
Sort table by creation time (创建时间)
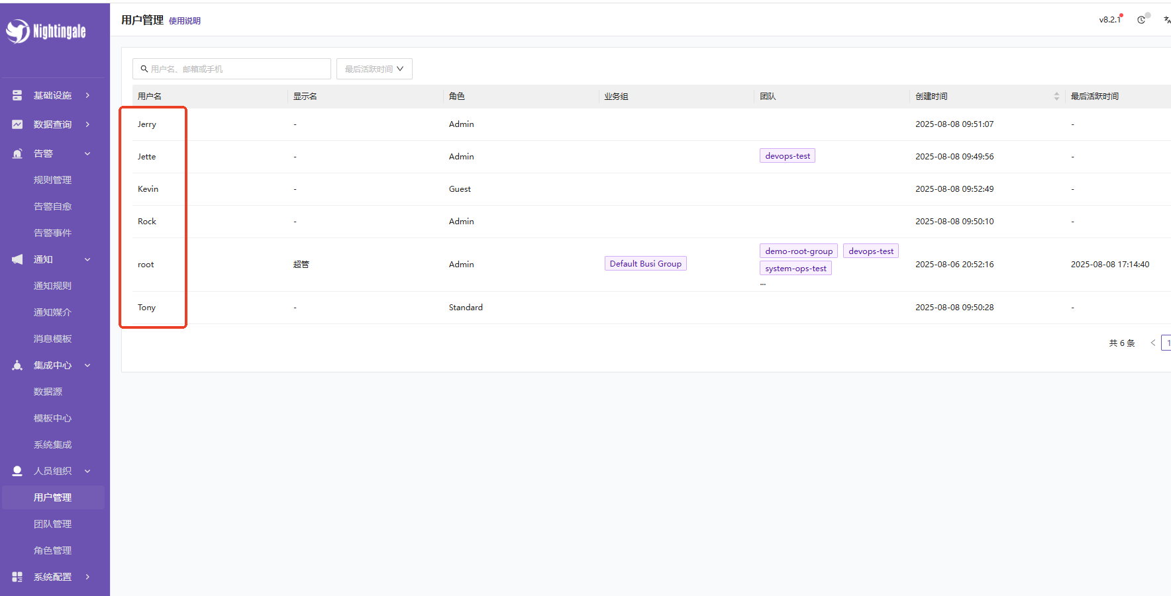coord(1056,97)
